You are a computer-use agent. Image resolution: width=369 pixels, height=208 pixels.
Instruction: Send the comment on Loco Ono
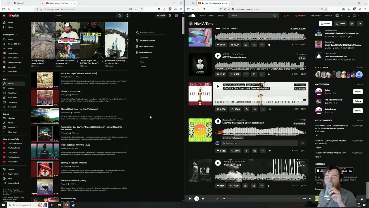[x=302, y=143]
